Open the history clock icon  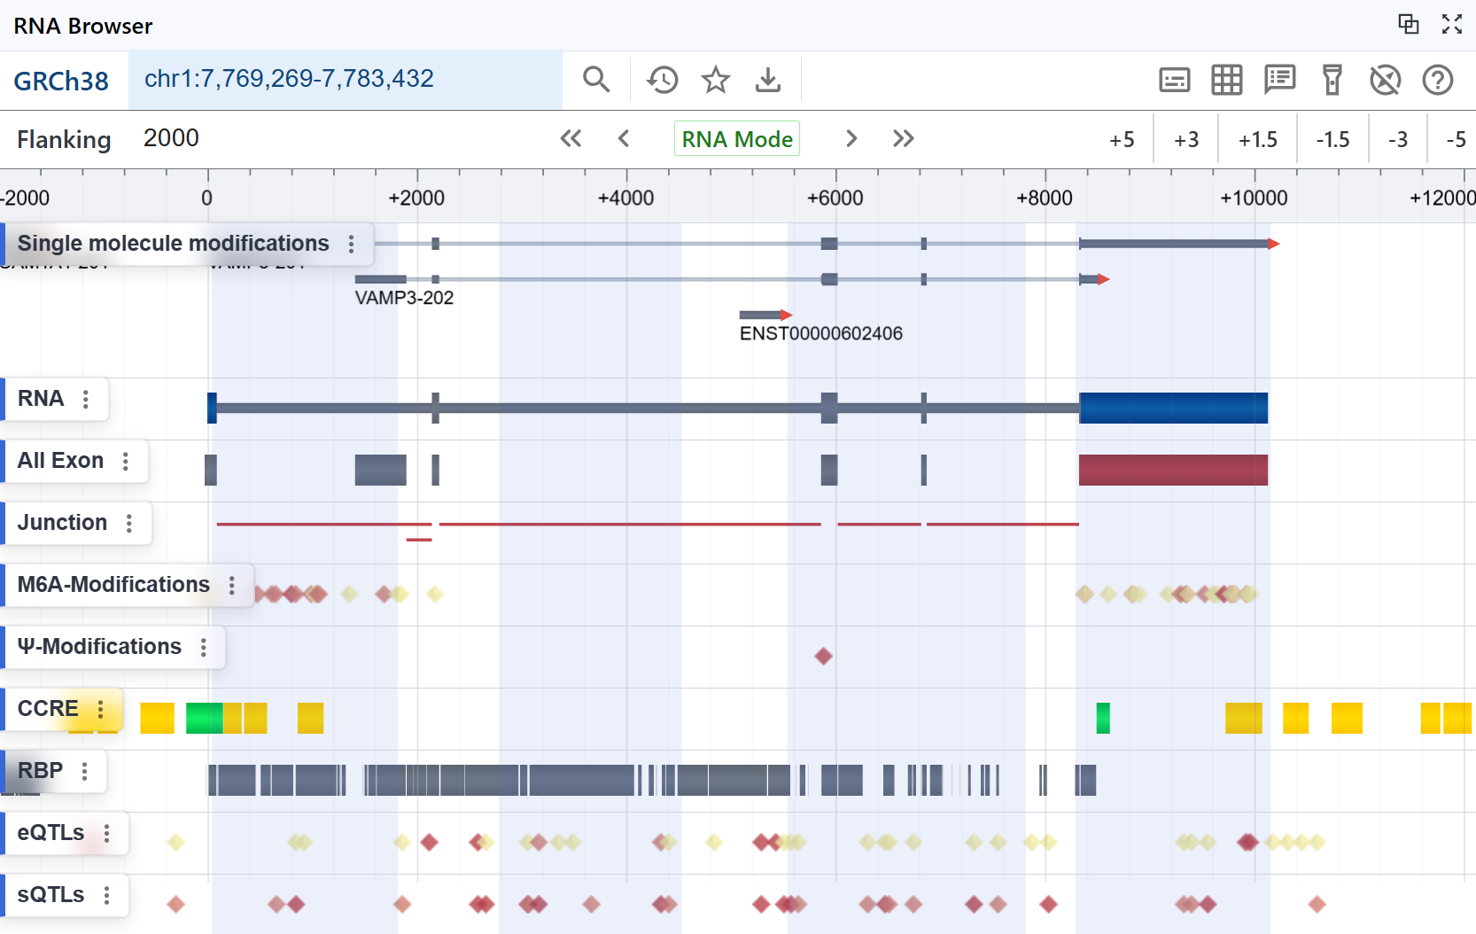pyautogui.click(x=662, y=80)
